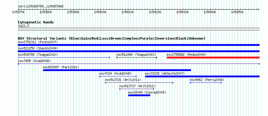Screen dimensions: 268x116
Task: Click the nsv829387 (Park2010) blue bar
Action: tap(117, 70)
